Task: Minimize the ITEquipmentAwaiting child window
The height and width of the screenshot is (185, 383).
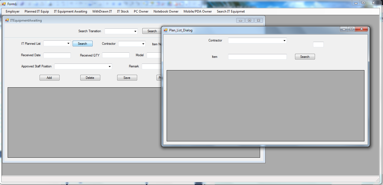Action: pos(241,20)
